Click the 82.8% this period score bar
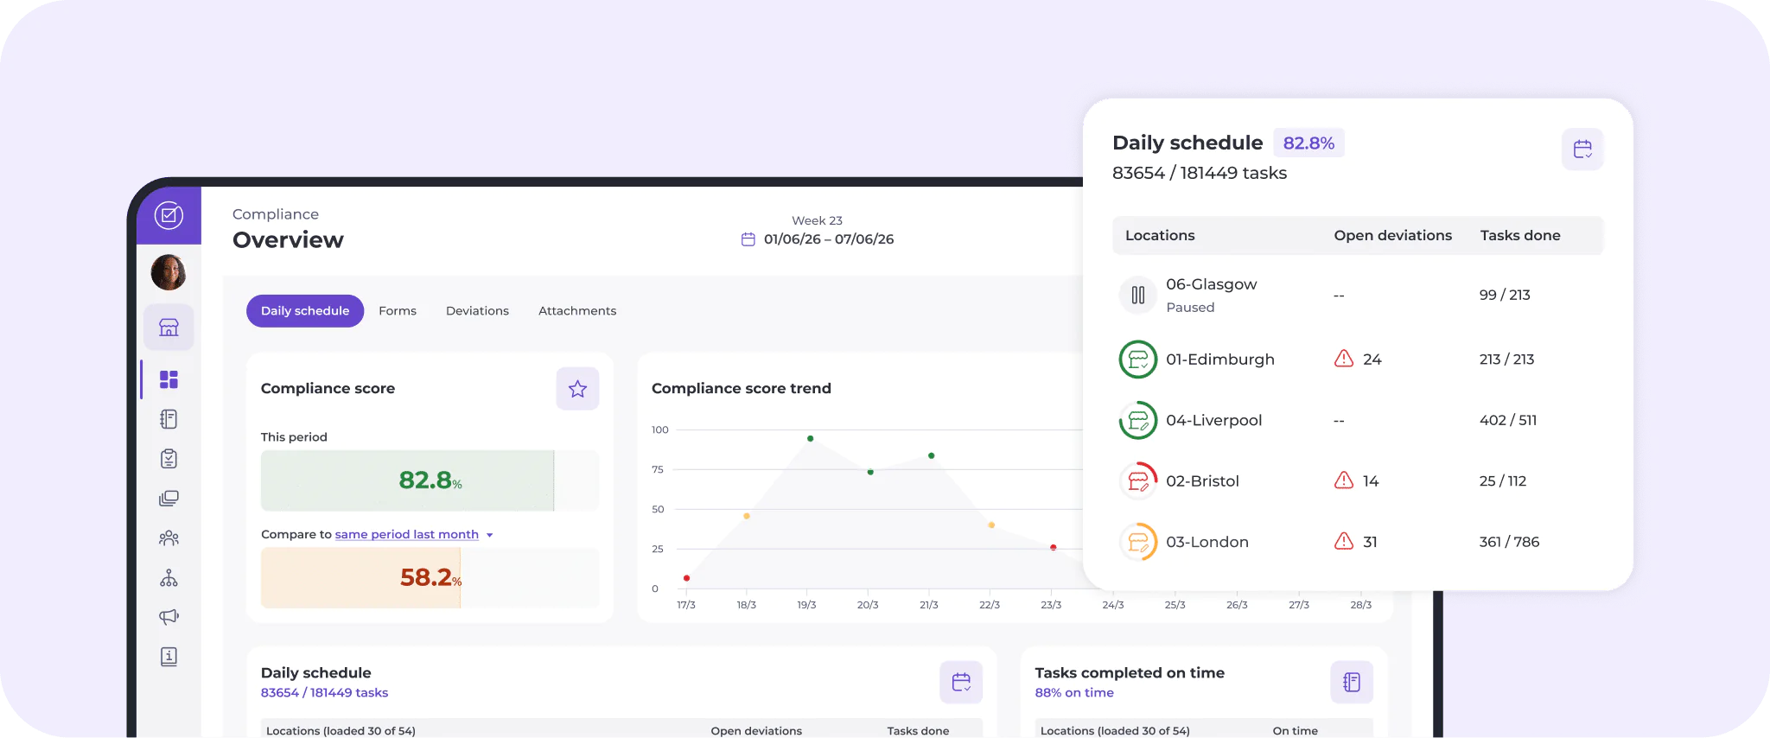Viewport: 1770px width, 738px height. point(430,480)
